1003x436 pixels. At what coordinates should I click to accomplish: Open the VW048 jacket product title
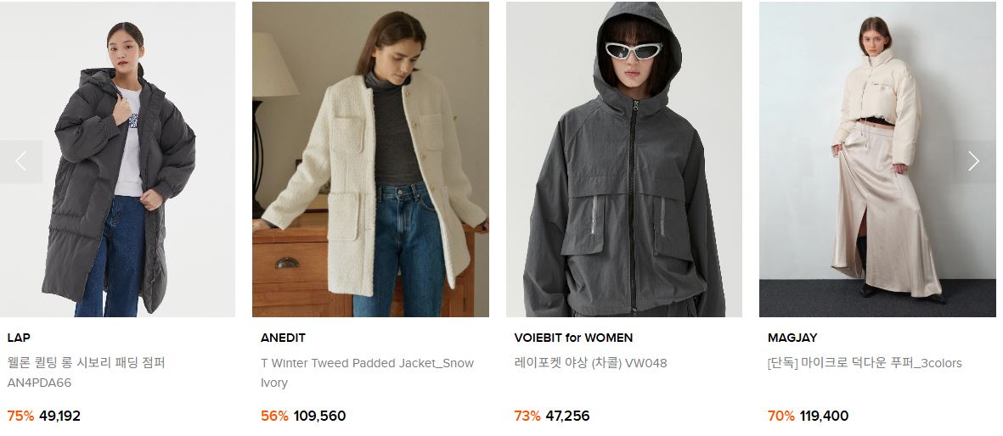click(x=590, y=363)
